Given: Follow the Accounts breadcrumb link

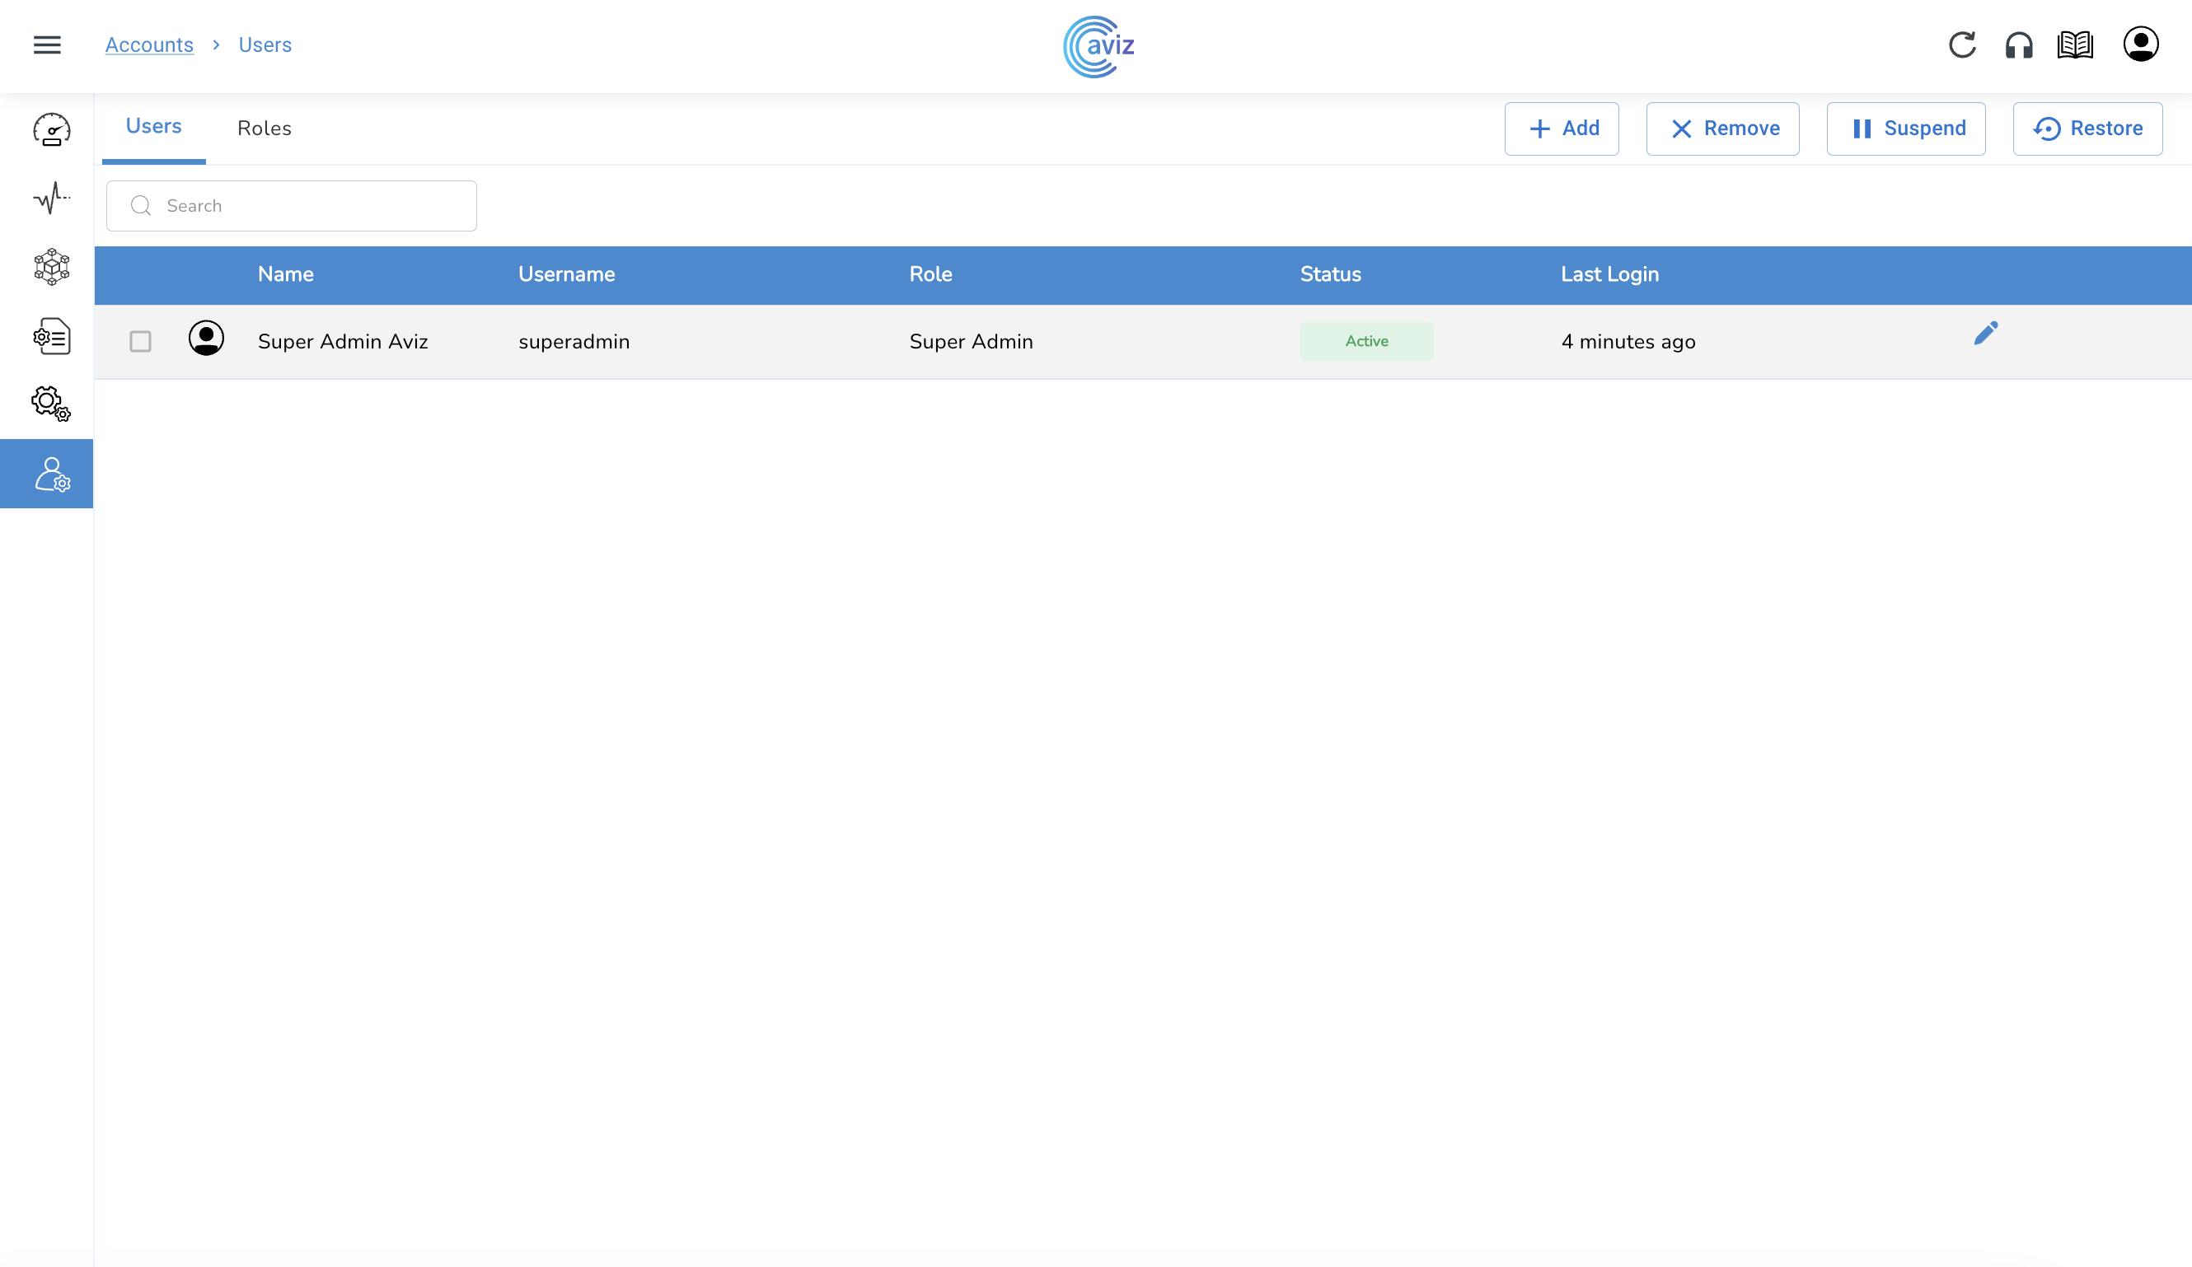Looking at the screenshot, I should coord(148,45).
